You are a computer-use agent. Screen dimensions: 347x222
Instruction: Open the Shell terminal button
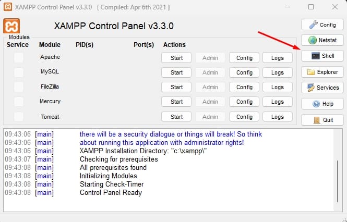[x=322, y=56]
